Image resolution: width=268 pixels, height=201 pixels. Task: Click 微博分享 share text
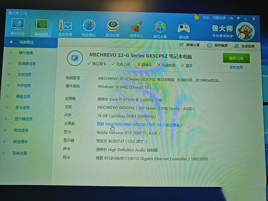click(x=193, y=45)
